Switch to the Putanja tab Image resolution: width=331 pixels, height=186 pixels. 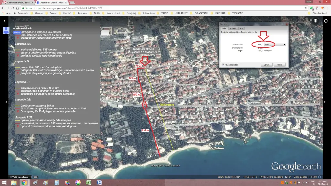233,28
